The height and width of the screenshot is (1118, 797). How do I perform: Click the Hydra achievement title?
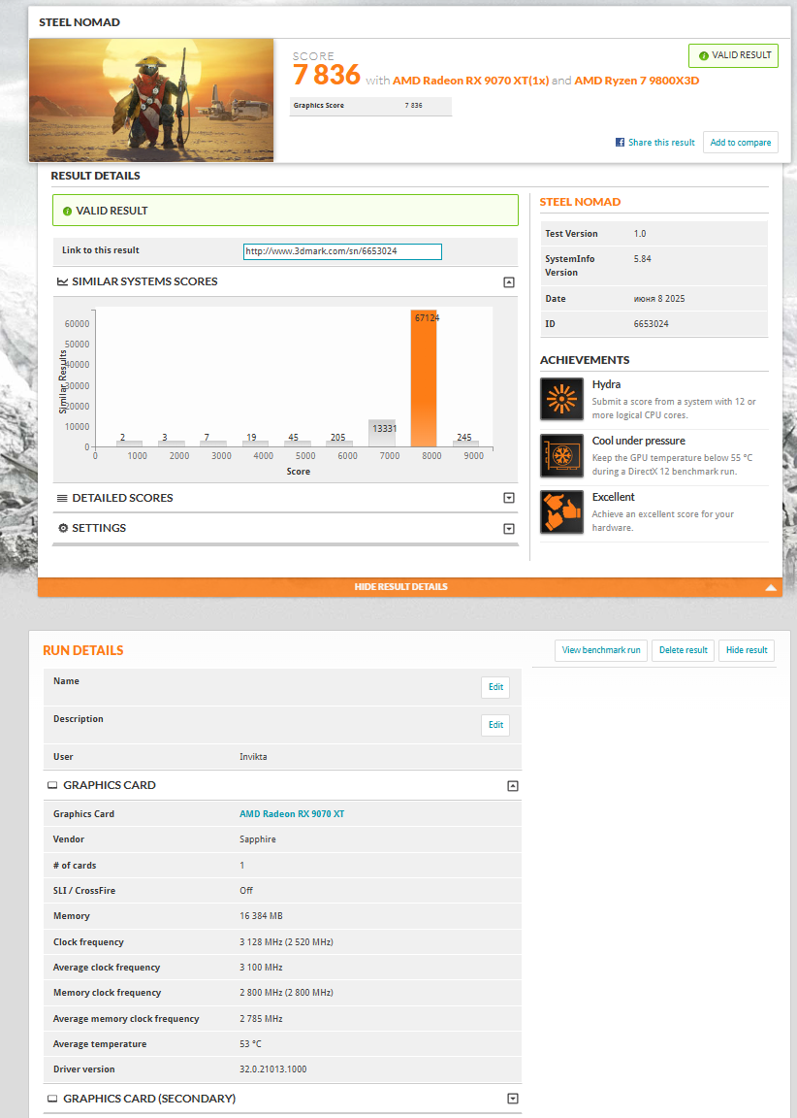(606, 385)
